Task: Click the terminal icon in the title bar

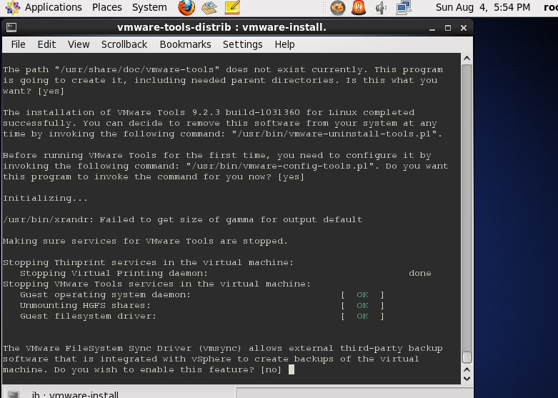Action: pyautogui.click(x=11, y=27)
